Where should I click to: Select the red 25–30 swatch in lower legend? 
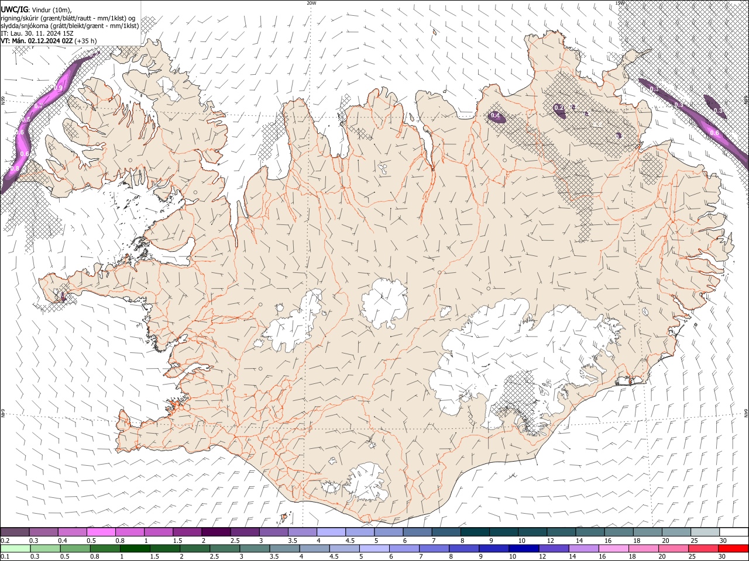(703, 549)
